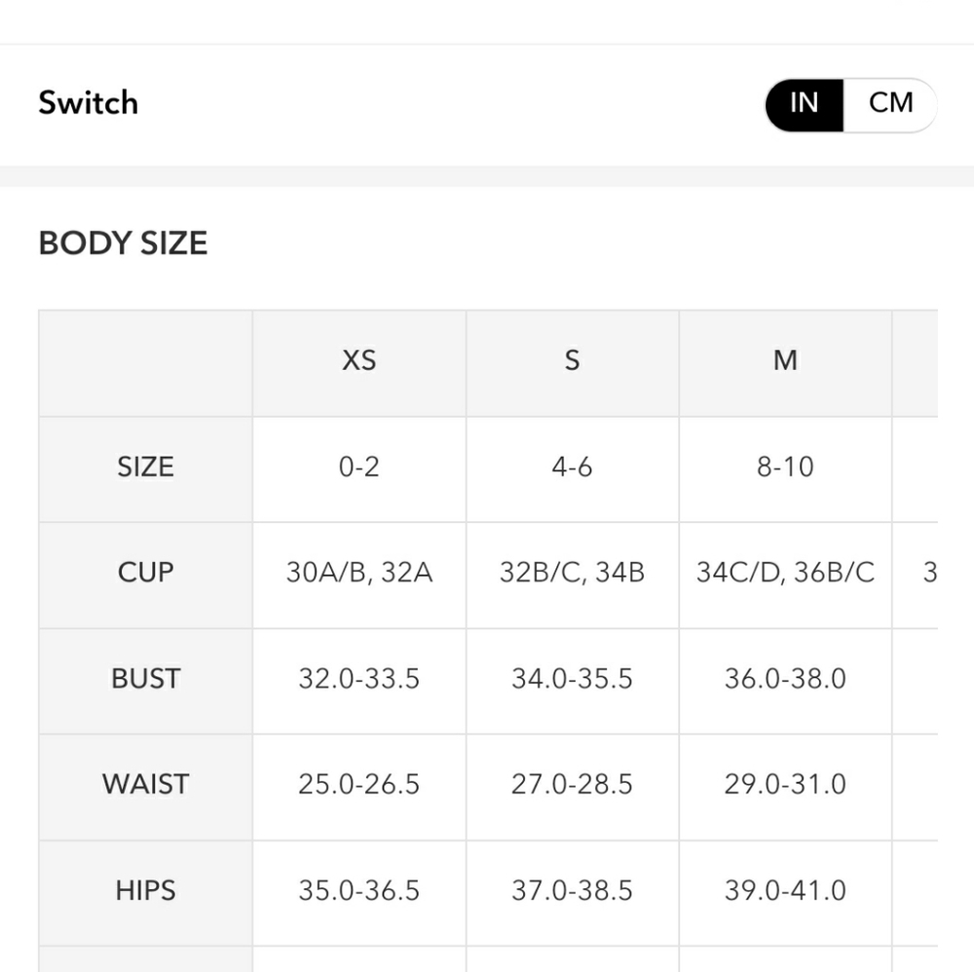Select the IN unit option
974x972 pixels.
804,103
